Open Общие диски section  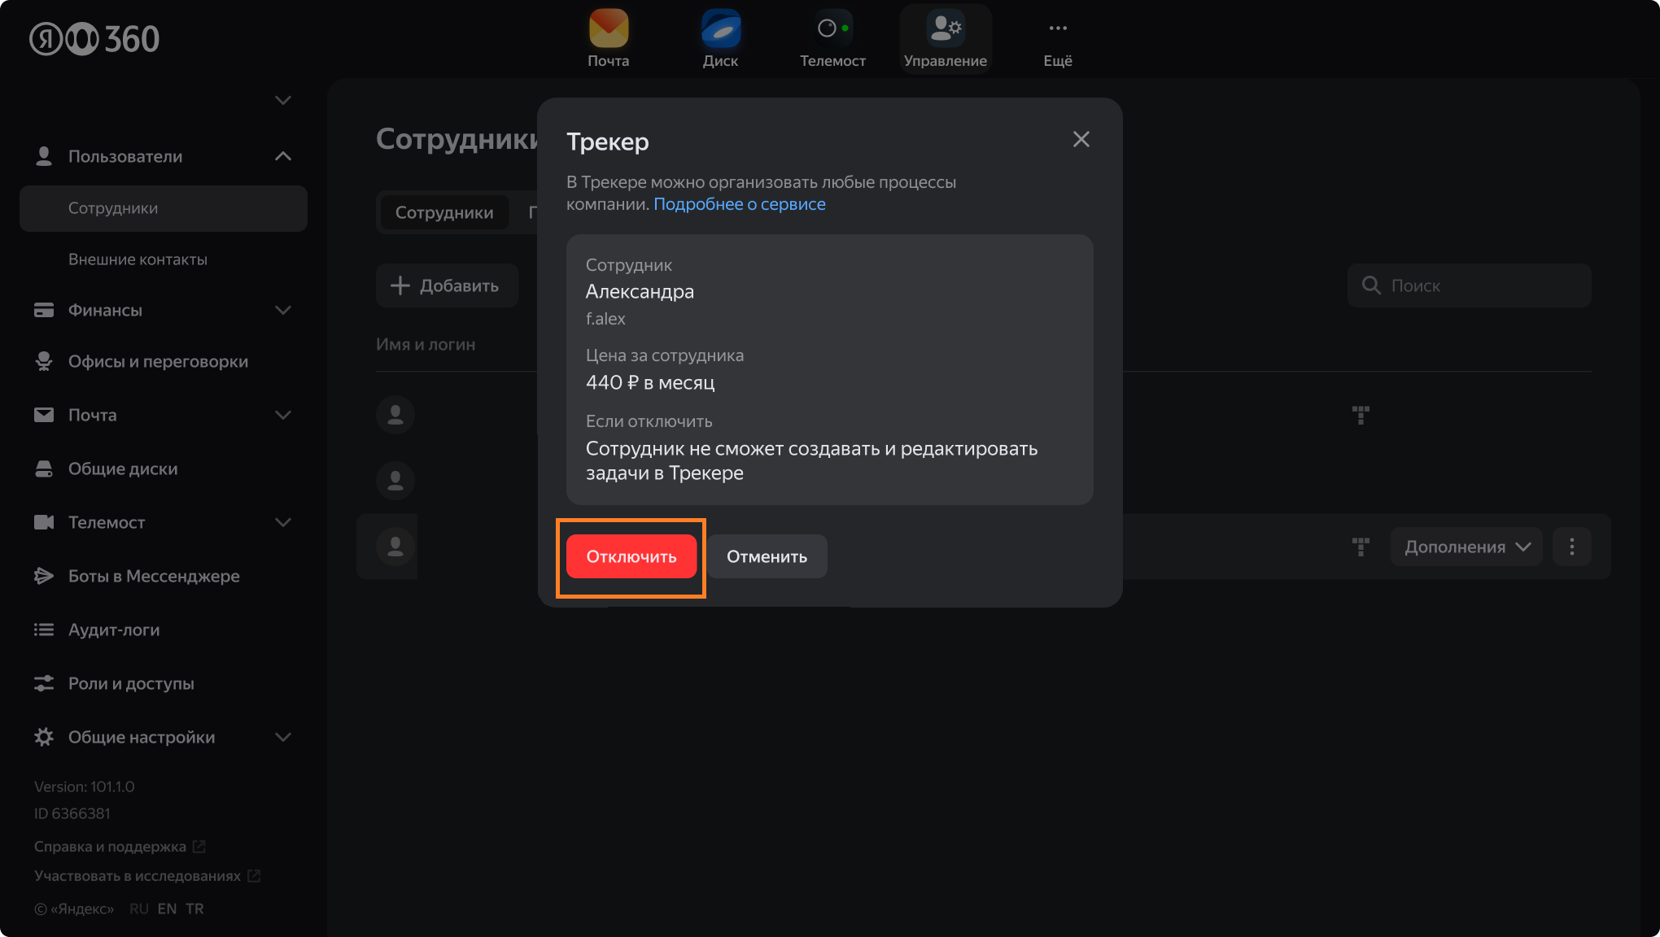123,468
